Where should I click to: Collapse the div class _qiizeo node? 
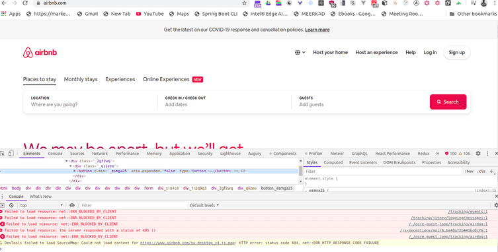(x=71, y=166)
